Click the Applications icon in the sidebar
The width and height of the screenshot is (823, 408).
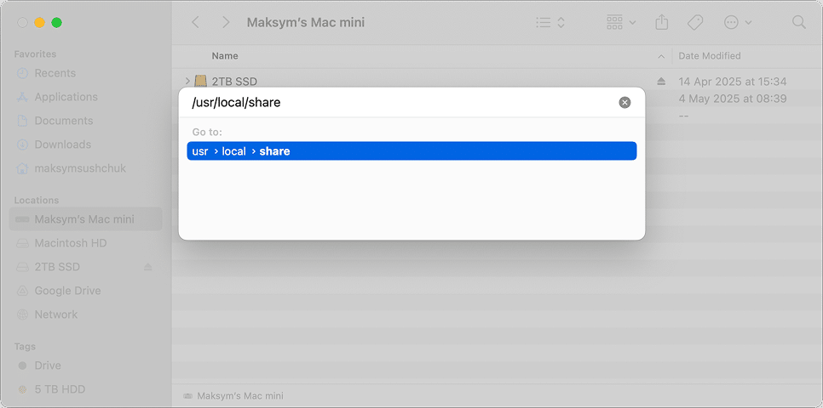pyautogui.click(x=22, y=97)
